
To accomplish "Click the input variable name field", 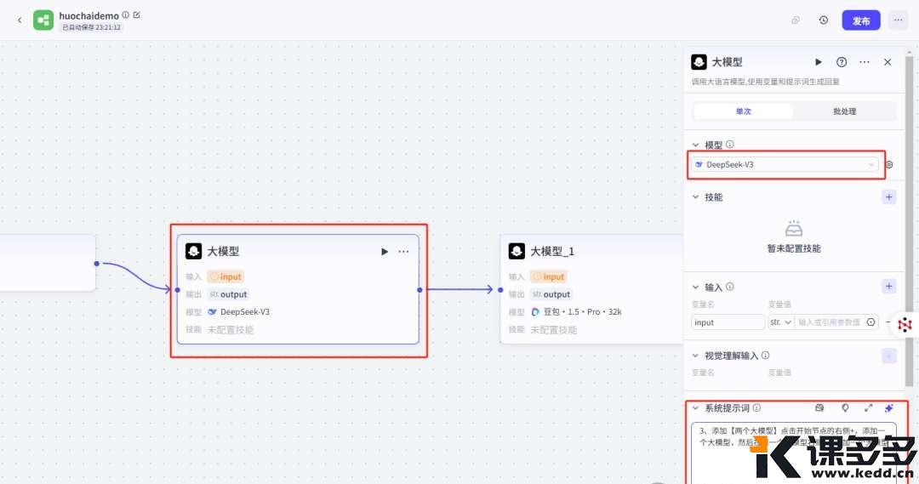I will click(x=728, y=322).
